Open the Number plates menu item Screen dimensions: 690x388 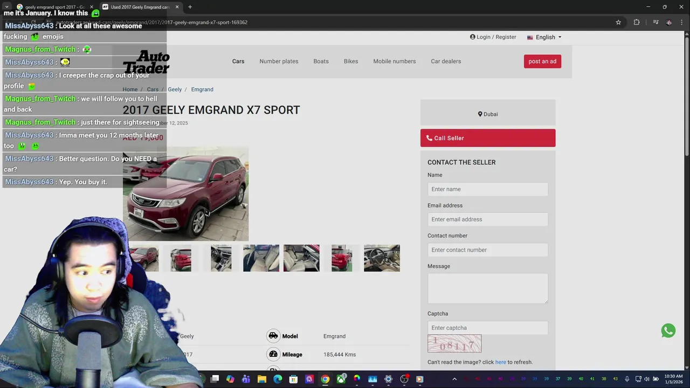coord(279,61)
